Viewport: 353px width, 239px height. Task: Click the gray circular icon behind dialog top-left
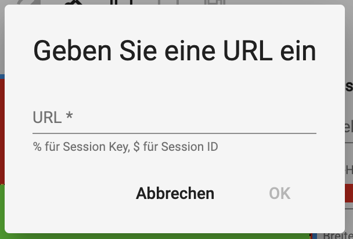[28, 2]
